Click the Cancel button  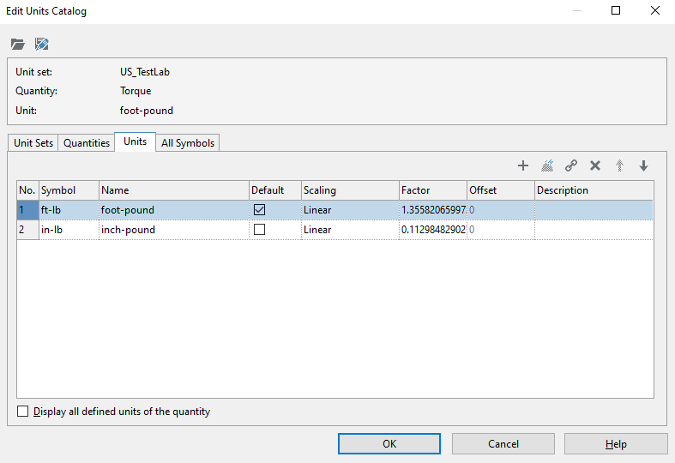503,443
